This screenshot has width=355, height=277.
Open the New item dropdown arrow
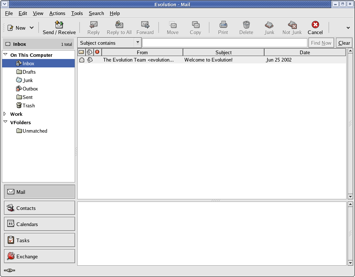pos(32,28)
